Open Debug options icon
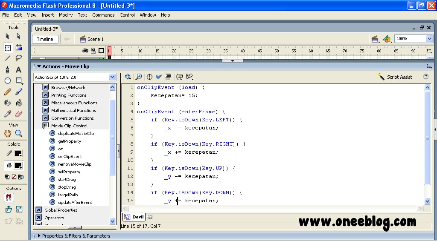This screenshot has width=437, height=241. coord(190,77)
